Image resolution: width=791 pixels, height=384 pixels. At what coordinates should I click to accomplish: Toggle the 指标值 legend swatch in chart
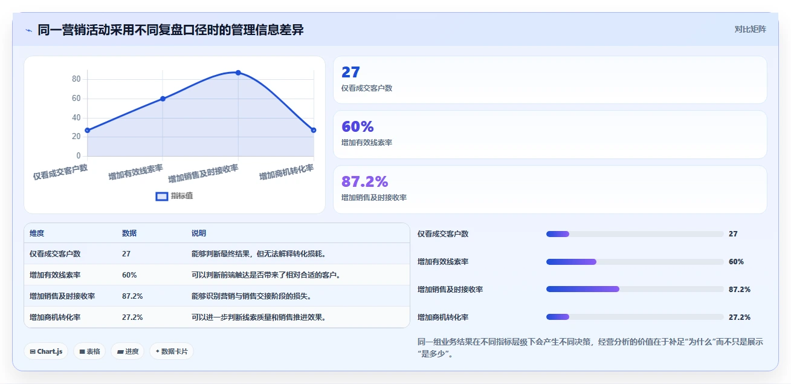click(162, 196)
